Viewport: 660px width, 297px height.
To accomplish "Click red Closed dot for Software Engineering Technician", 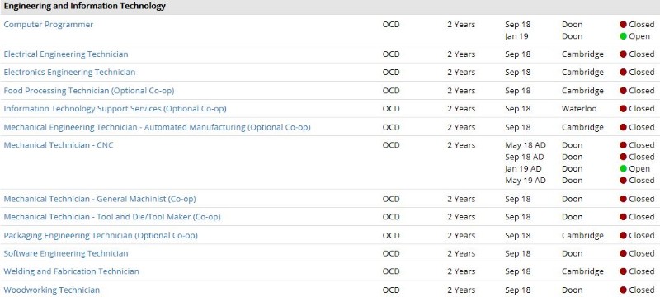I will 624,253.
